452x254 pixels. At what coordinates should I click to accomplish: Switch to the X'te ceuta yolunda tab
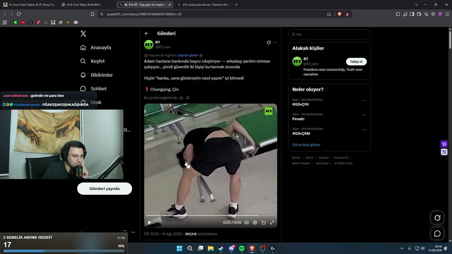click(203, 5)
